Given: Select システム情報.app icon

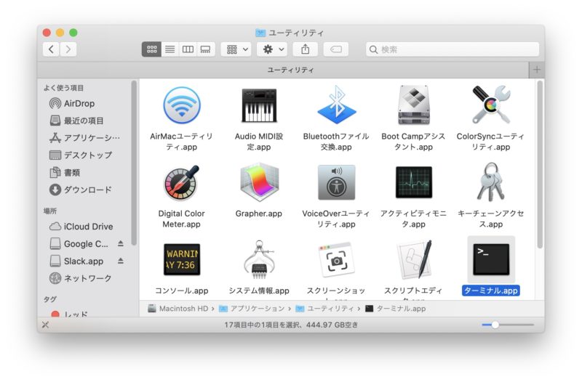Looking at the screenshot, I should coord(259,260).
